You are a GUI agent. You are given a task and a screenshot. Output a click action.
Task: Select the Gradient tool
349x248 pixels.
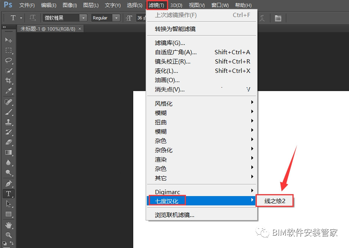tap(9, 152)
